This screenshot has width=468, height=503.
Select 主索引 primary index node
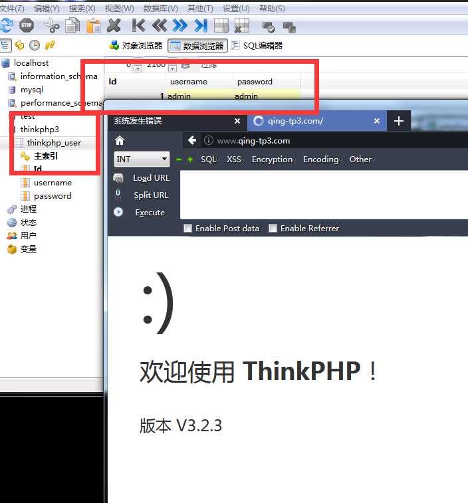[46, 156]
